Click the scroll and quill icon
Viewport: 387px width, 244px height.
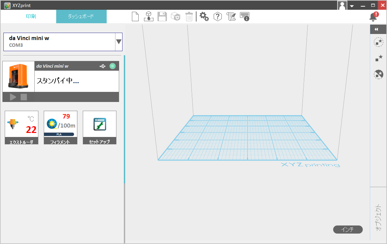(x=231, y=16)
